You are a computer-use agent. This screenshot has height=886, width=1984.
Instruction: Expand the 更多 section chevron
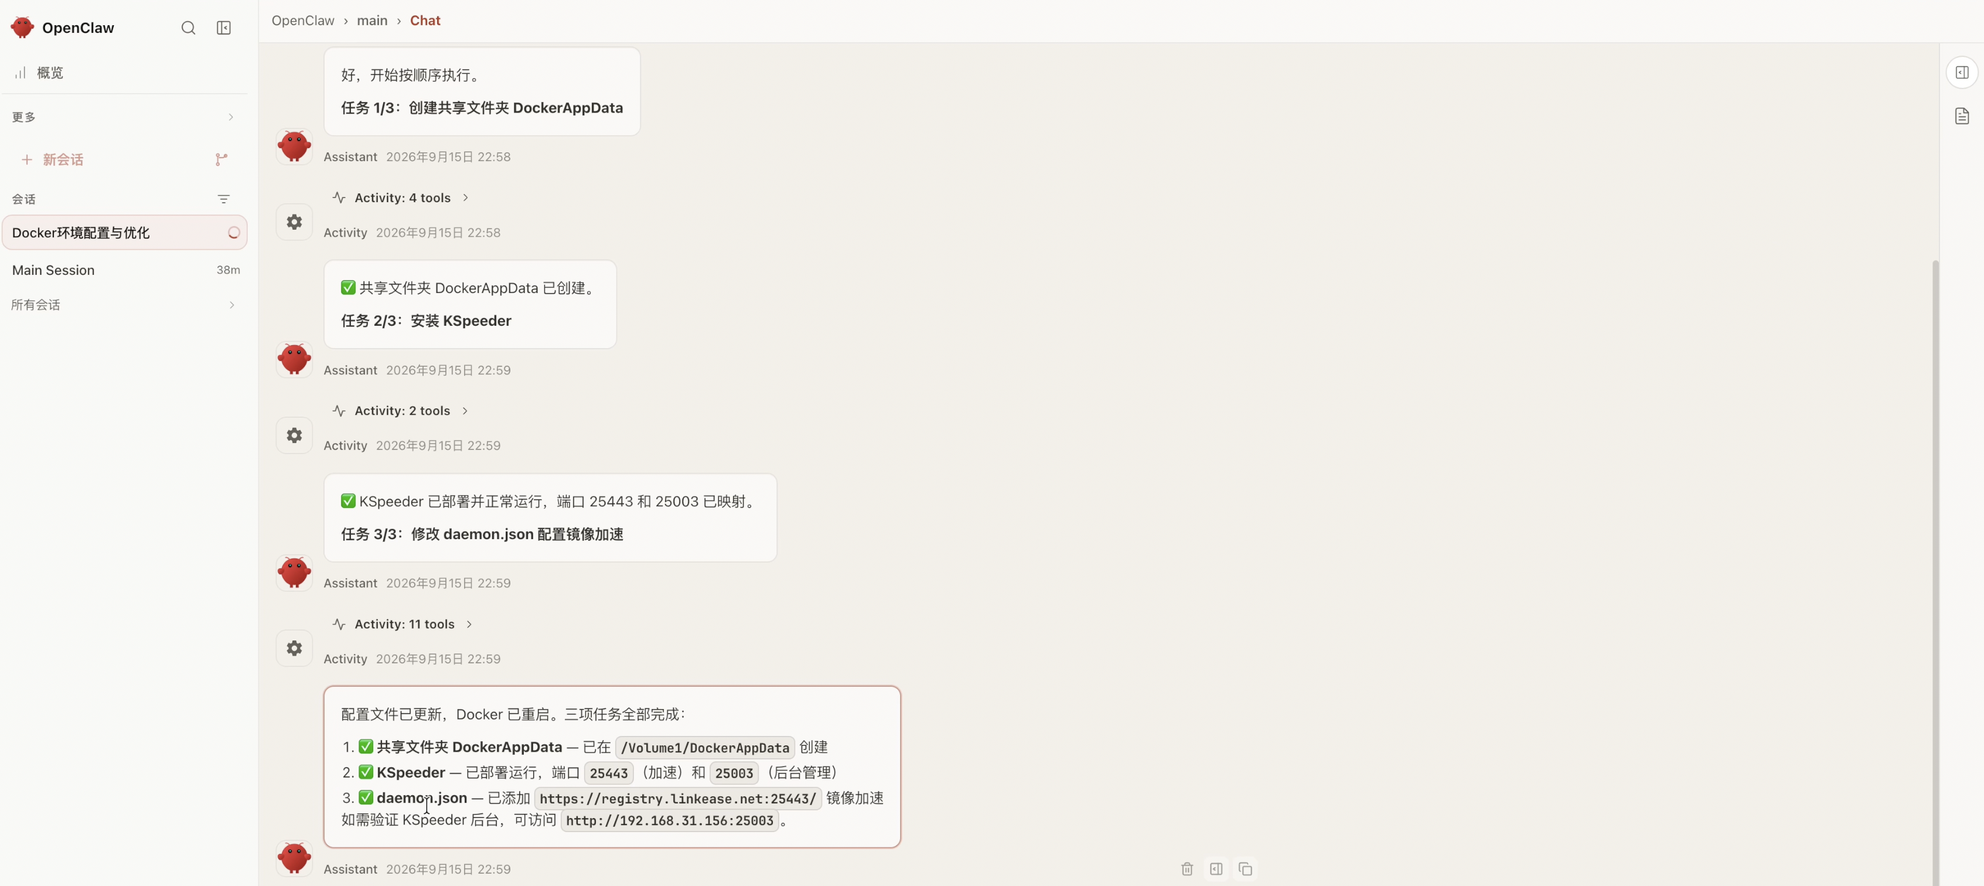230,117
